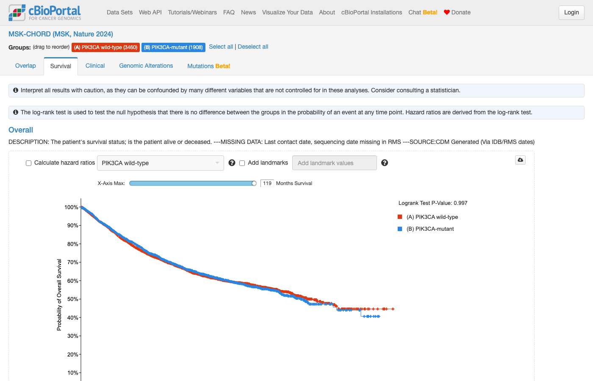Click the red heart Donate icon
This screenshot has height=381, width=593.
446,12
